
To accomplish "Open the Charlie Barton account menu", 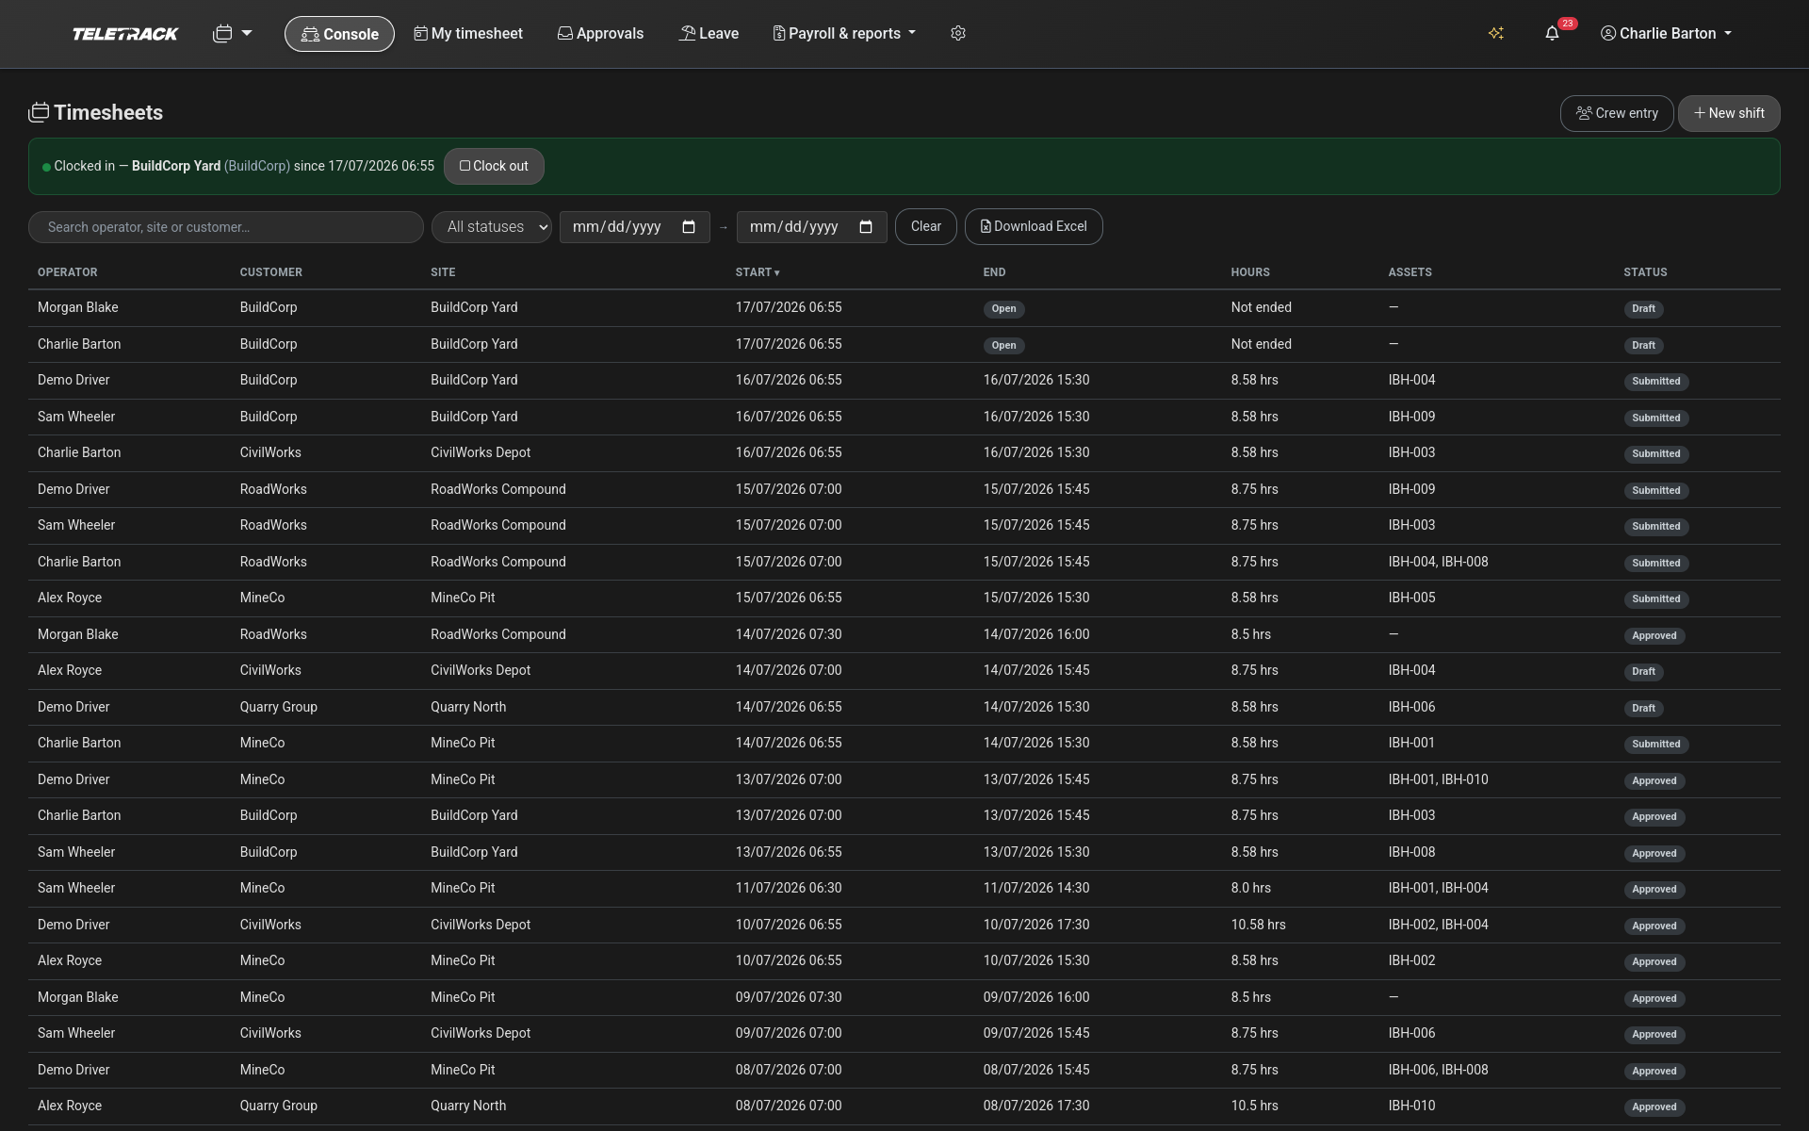I will (x=1666, y=33).
